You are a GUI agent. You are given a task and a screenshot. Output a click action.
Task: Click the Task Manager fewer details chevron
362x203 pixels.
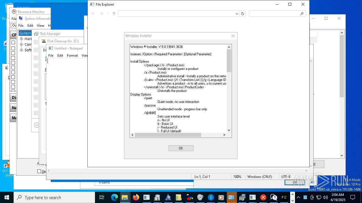coord(36,125)
